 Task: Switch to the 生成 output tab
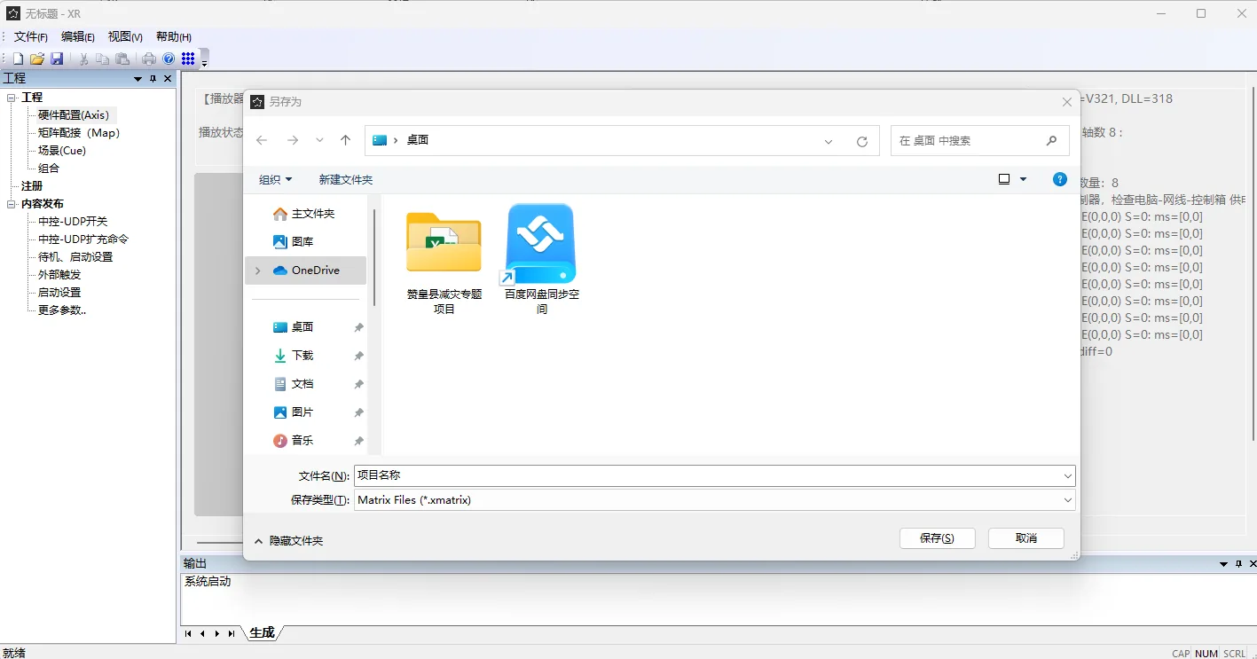262,632
